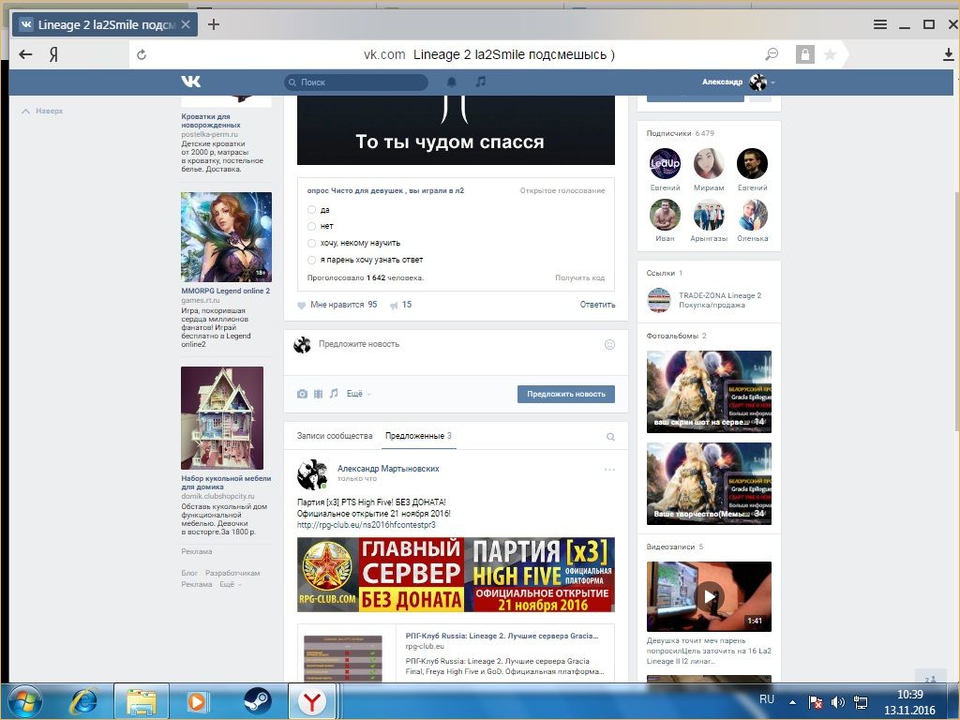Click the browser back arrow
The height and width of the screenshot is (720, 960).
25,54
